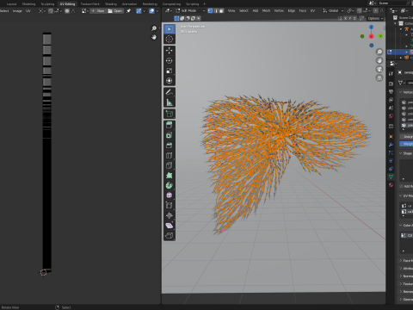Select the Move tool
This screenshot has height=310, width=413.
click(x=170, y=51)
